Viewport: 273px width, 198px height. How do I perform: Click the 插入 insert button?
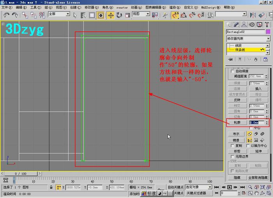[258, 89]
